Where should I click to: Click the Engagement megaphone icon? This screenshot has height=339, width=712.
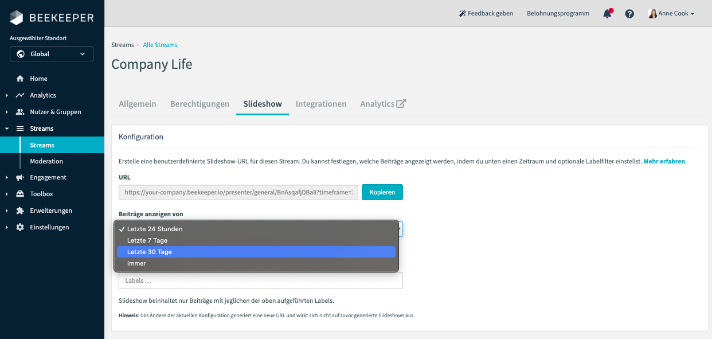19,177
